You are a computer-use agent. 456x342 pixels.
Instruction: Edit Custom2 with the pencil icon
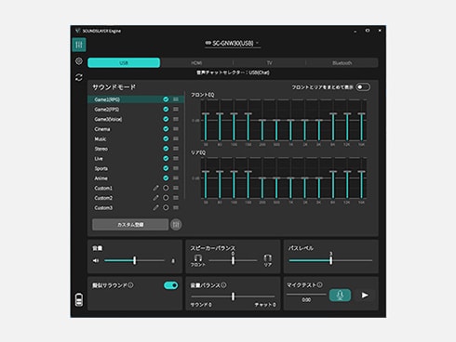click(155, 198)
